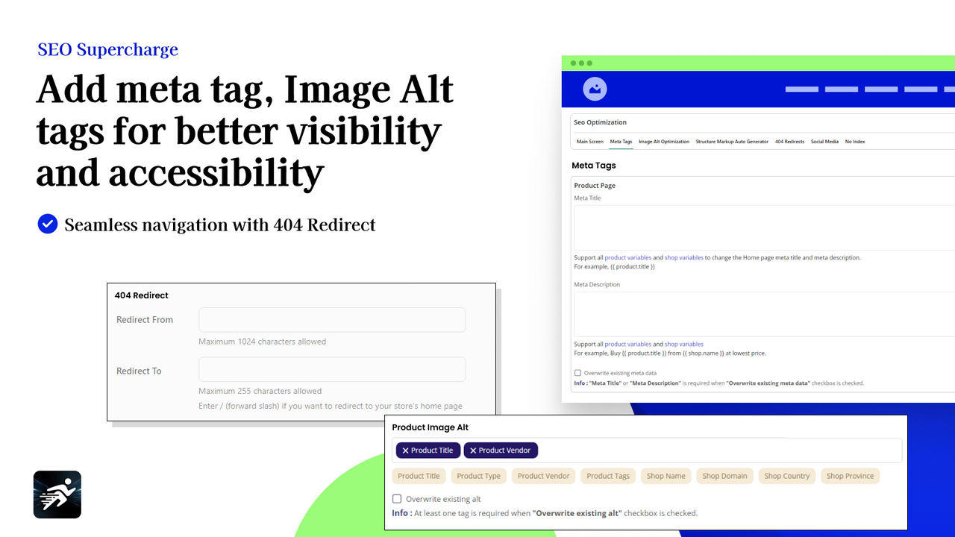Viewport: 955px width, 537px height.
Task: Click the forward slash home page hint
Action: (x=331, y=406)
